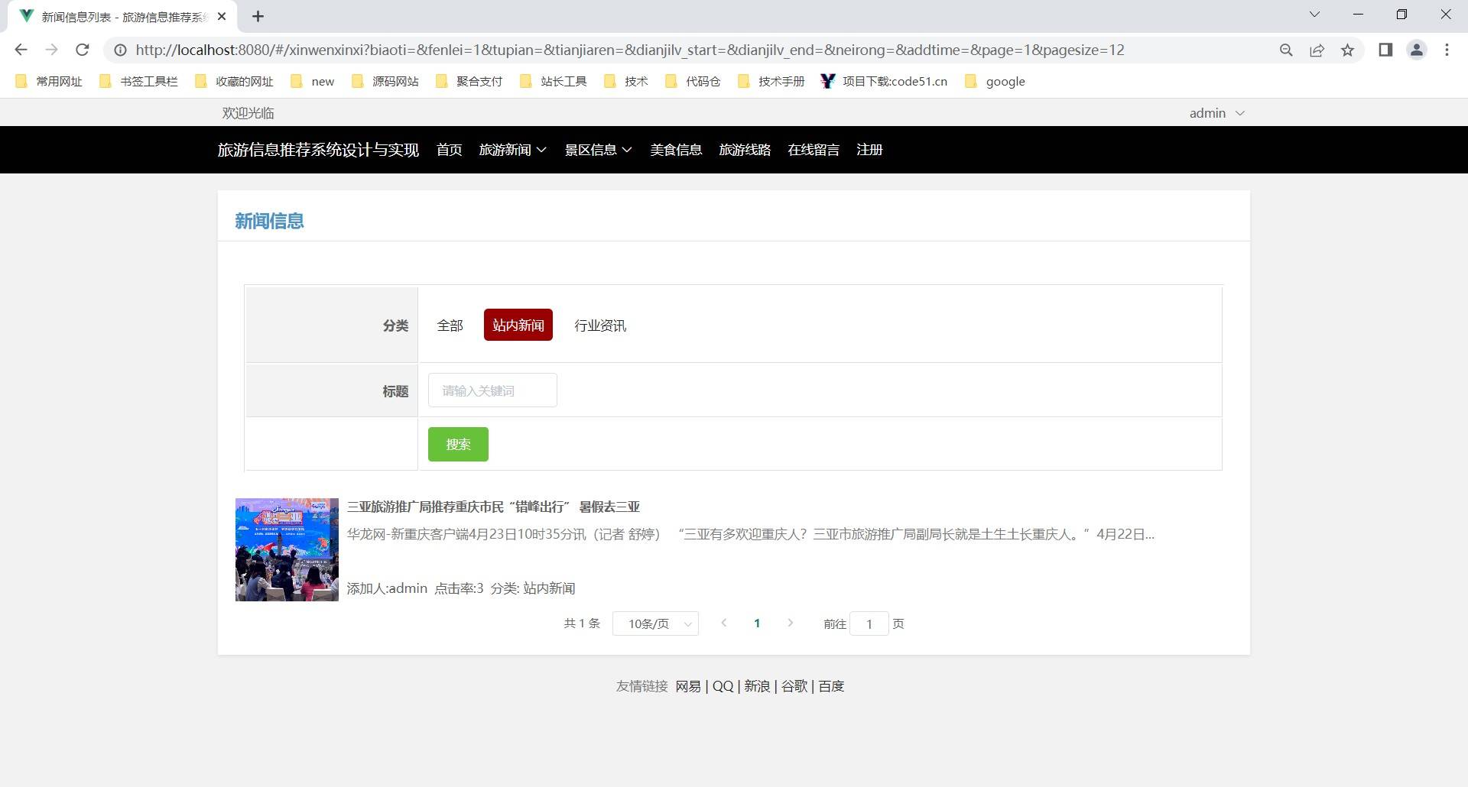The width and height of the screenshot is (1468, 787).
Task: Open the 三亚旅游 news thumbnail image
Action: [x=287, y=549]
